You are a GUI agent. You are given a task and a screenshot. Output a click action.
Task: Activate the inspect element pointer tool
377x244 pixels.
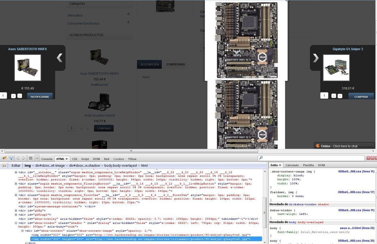(x=11, y=158)
